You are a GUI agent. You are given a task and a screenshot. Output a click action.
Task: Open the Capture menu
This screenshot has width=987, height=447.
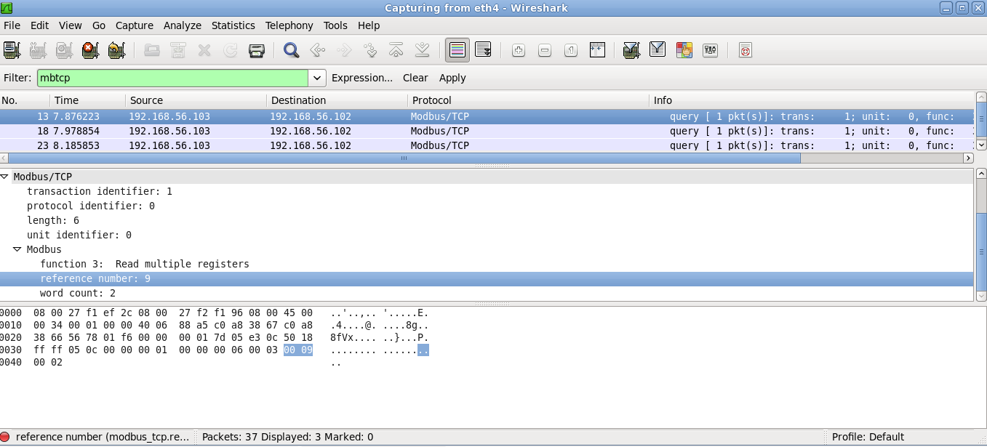pyautogui.click(x=135, y=25)
